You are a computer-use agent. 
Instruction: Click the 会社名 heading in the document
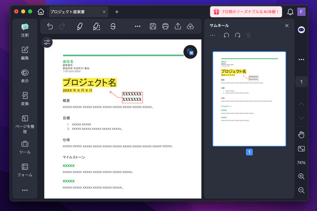click(x=68, y=61)
